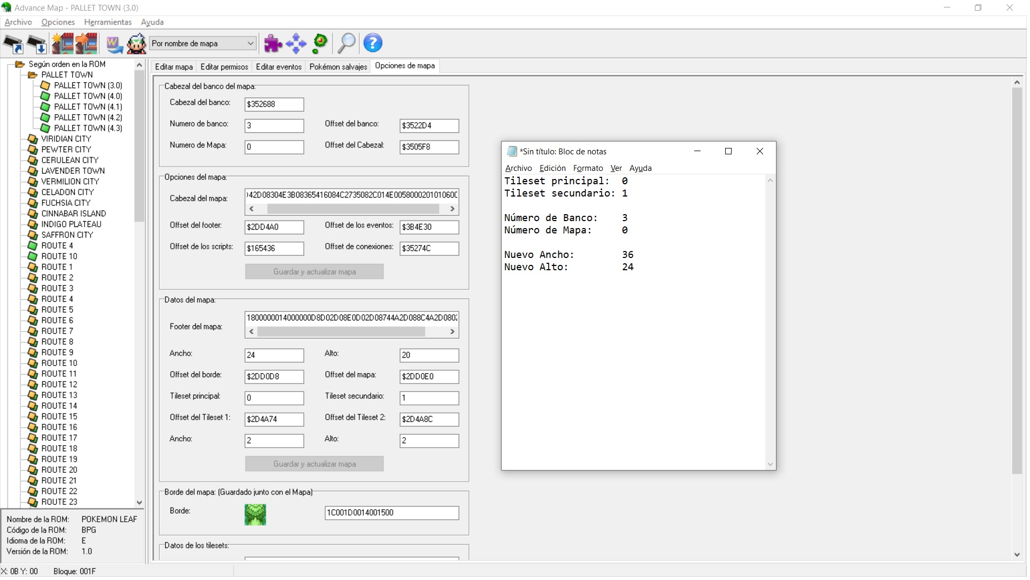Viewport: 1030px width, 580px height.
Task: Click Guardar y actualizar mapa under Datos del mapa
Action: (314, 465)
